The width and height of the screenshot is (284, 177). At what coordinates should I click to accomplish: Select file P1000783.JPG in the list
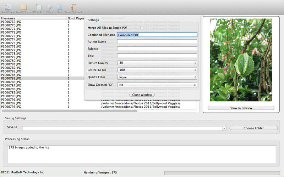point(11,72)
